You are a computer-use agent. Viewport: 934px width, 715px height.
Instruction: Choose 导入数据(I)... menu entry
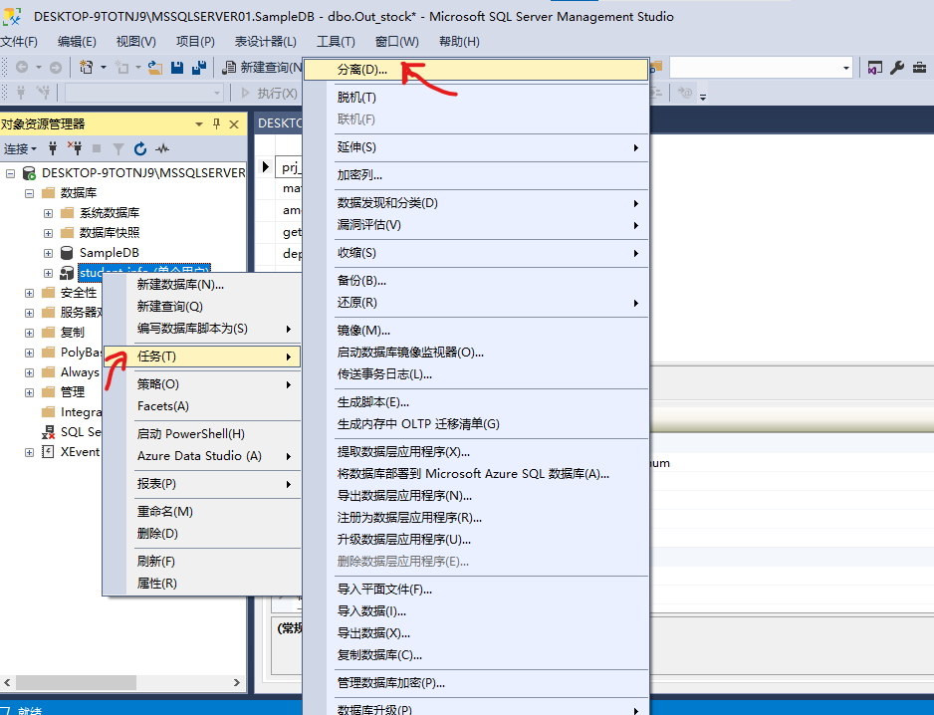pyautogui.click(x=477, y=611)
